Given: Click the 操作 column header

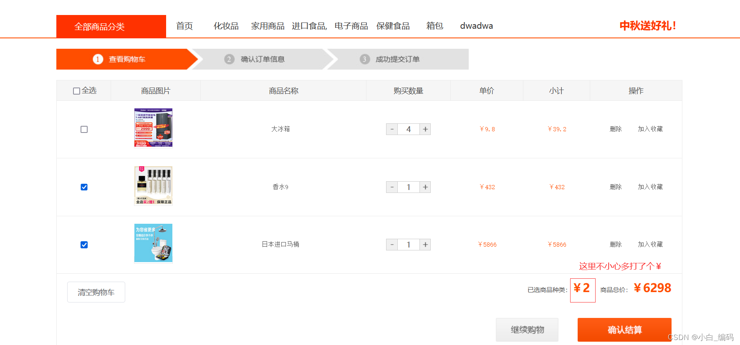Looking at the screenshot, I should tap(636, 91).
